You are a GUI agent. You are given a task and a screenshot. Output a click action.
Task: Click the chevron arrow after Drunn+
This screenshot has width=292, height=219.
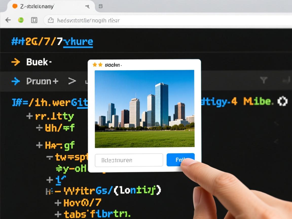click(72, 81)
